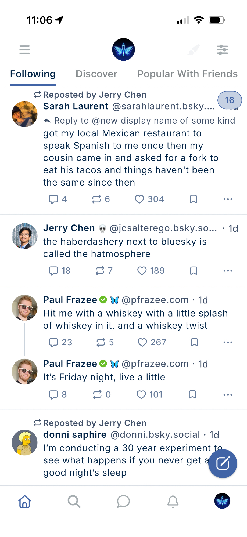Tap the compose new post button

click(x=223, y=463)
